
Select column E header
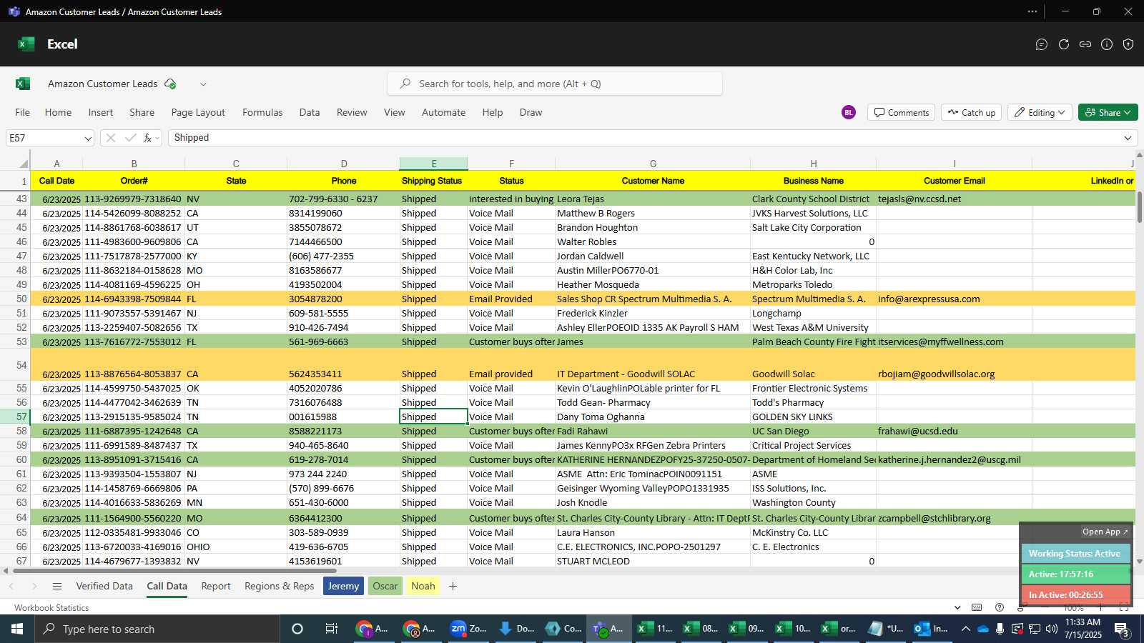pos(433,164)
